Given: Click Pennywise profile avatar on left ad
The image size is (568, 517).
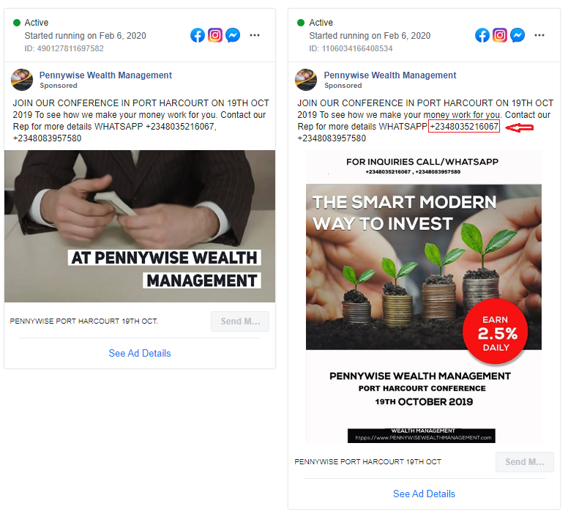Looking at the screenshot, I should (x=22, y=80).
